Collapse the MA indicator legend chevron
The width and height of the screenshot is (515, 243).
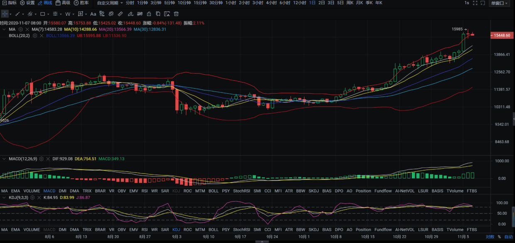[x=4, y=29]
